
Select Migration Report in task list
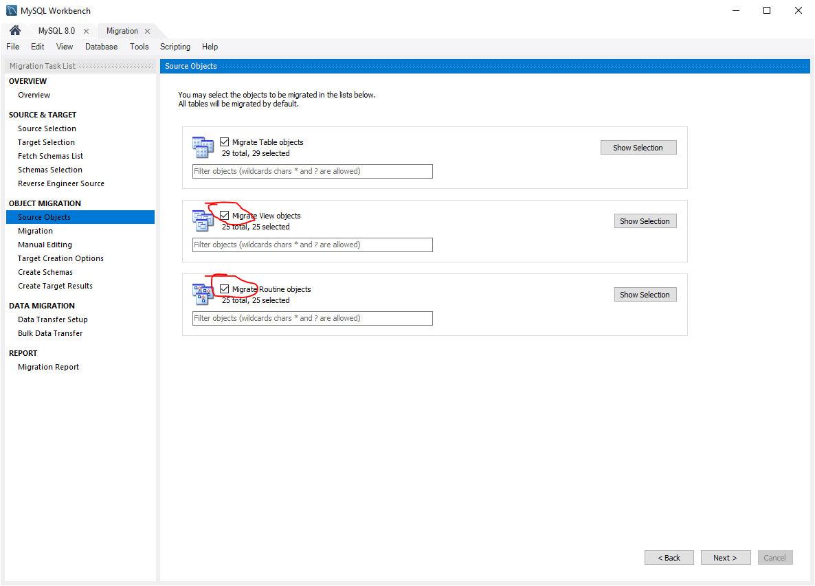click(48, 367)
